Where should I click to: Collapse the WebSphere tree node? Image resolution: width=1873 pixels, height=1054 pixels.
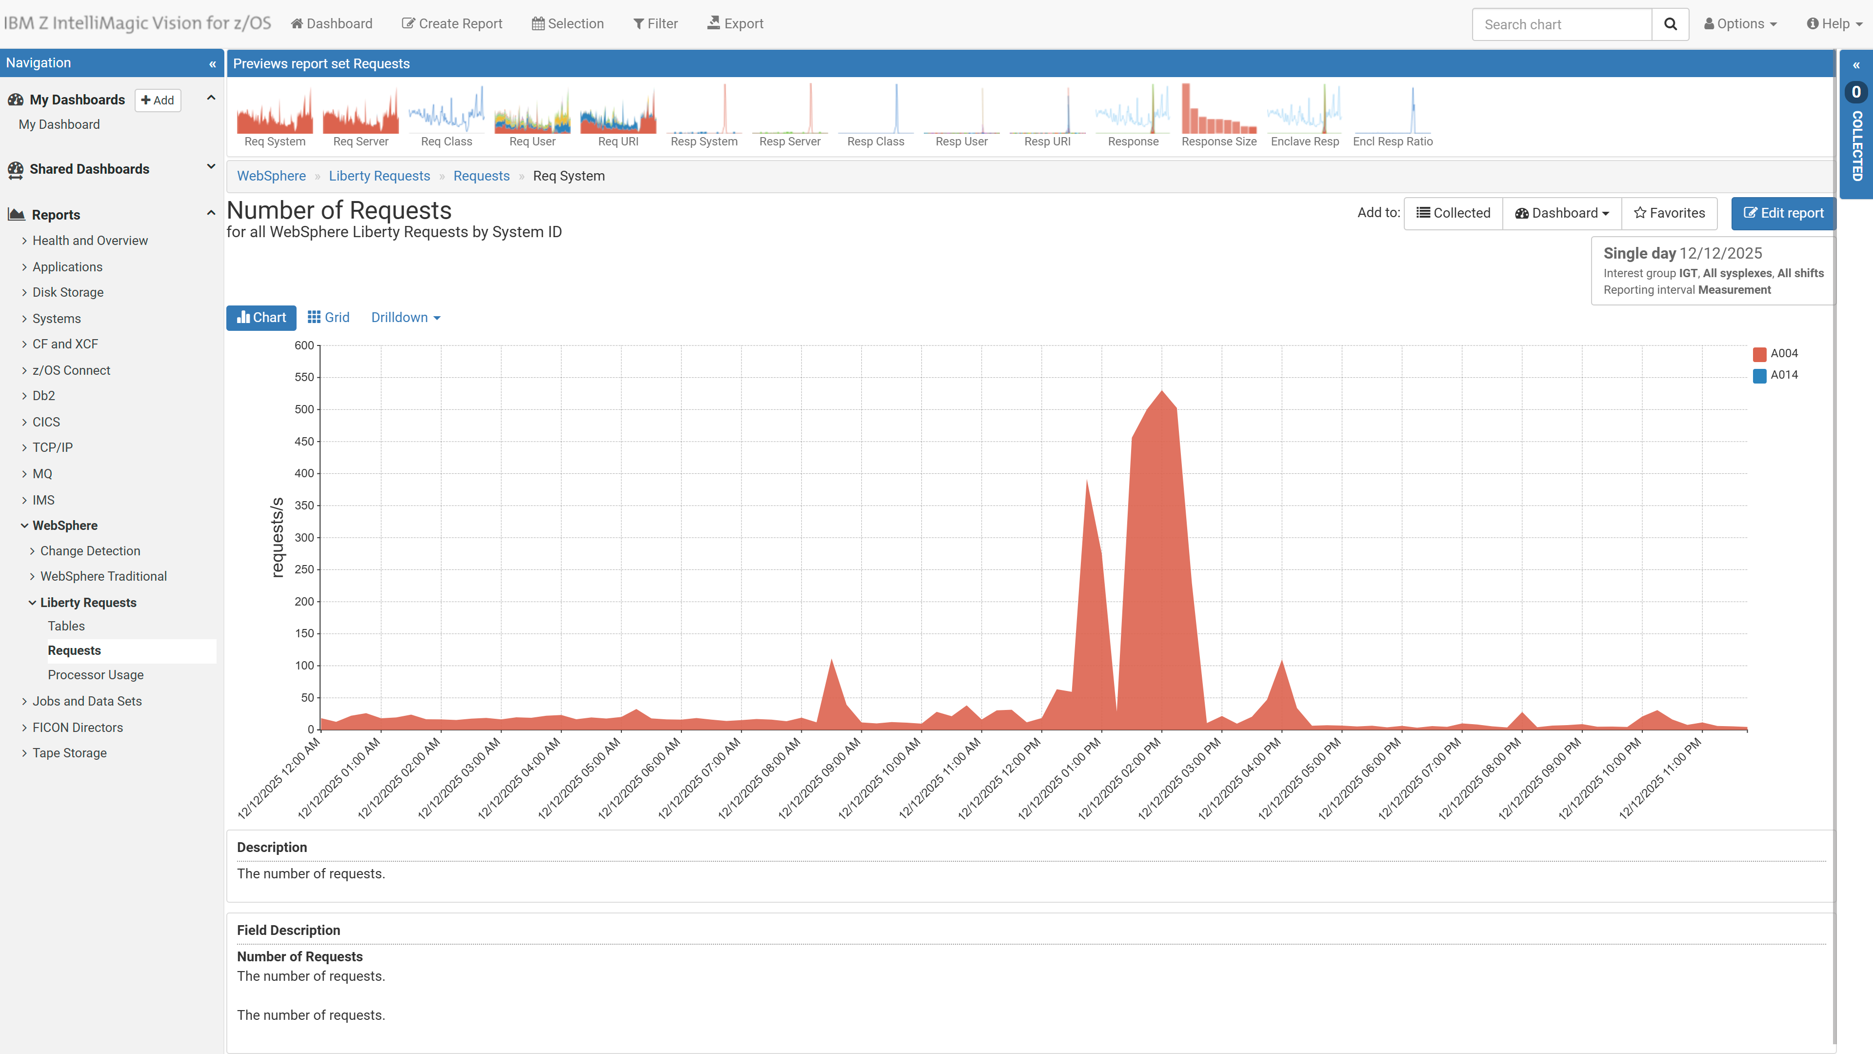[x=24, y=525]
